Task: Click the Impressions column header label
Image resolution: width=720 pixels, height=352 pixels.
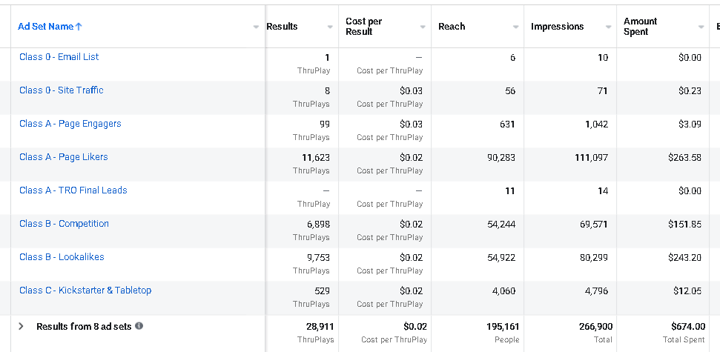Action: [557, 27]
